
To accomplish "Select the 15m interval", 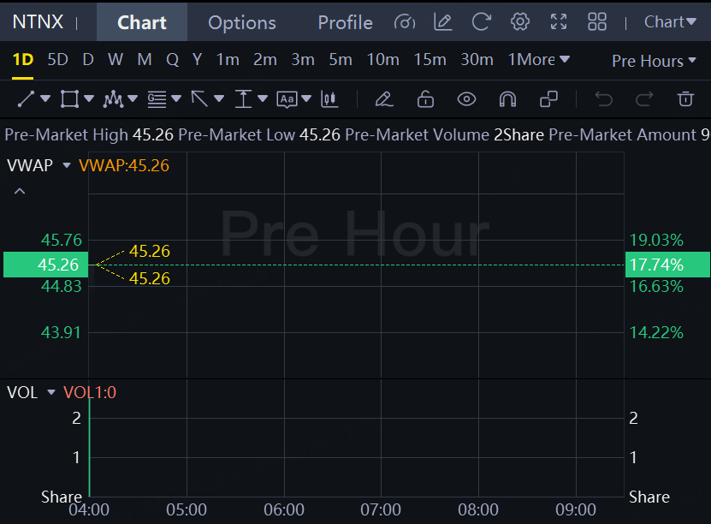I will [x=430, y=60].
